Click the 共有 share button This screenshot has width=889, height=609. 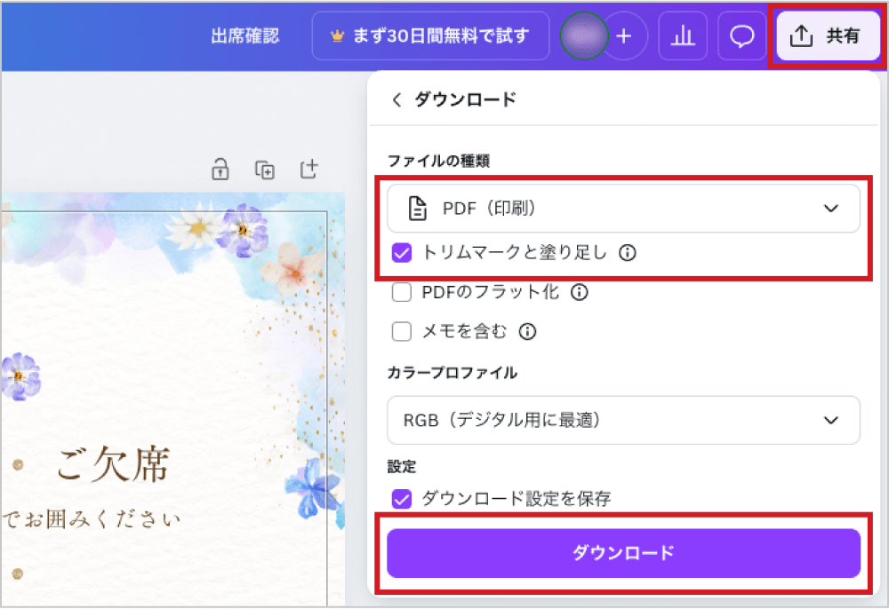point(828,36)
